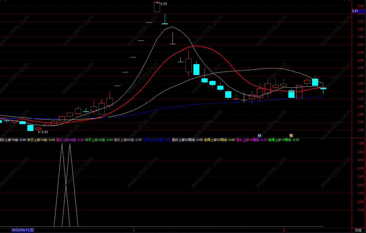Image resolution: width=366 pixels, height=233 pixels.
Task: Click the tall hollow candlestick at 5.70 peak
Action: 157,7
